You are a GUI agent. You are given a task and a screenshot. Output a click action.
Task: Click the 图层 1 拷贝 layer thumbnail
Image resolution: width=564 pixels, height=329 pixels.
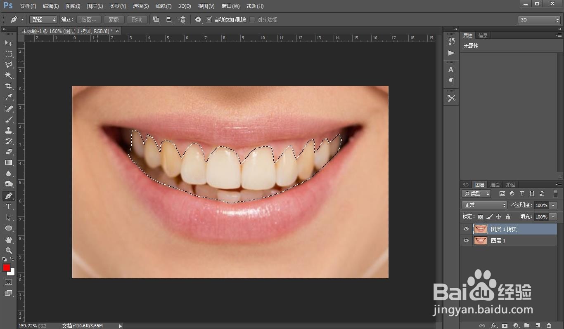(481, 229)
